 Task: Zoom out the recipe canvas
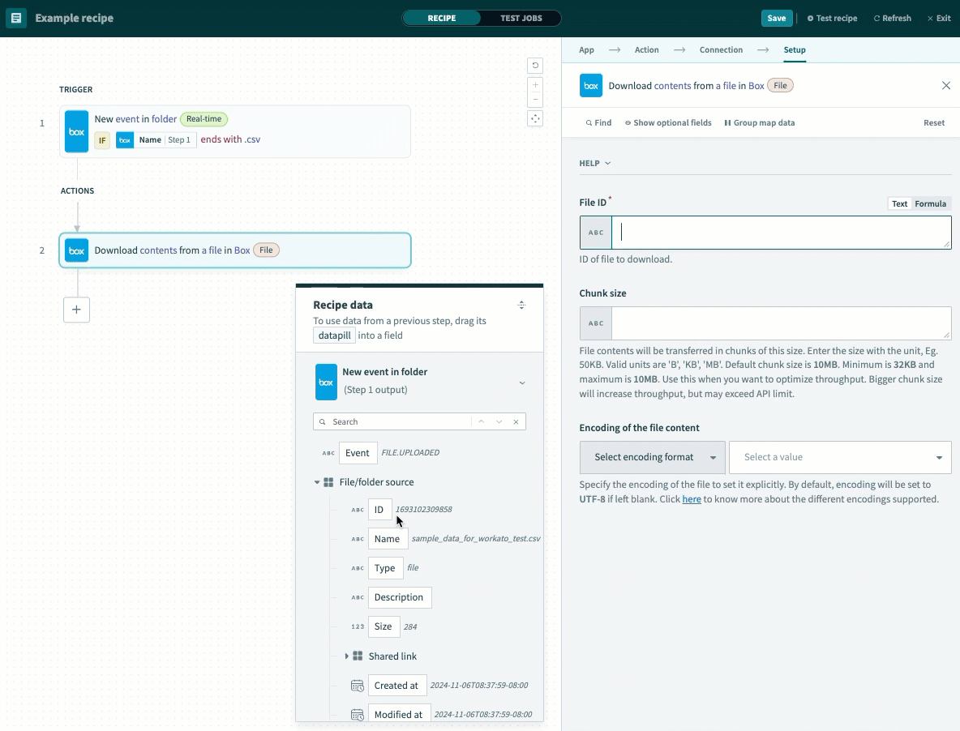[534, 100]
